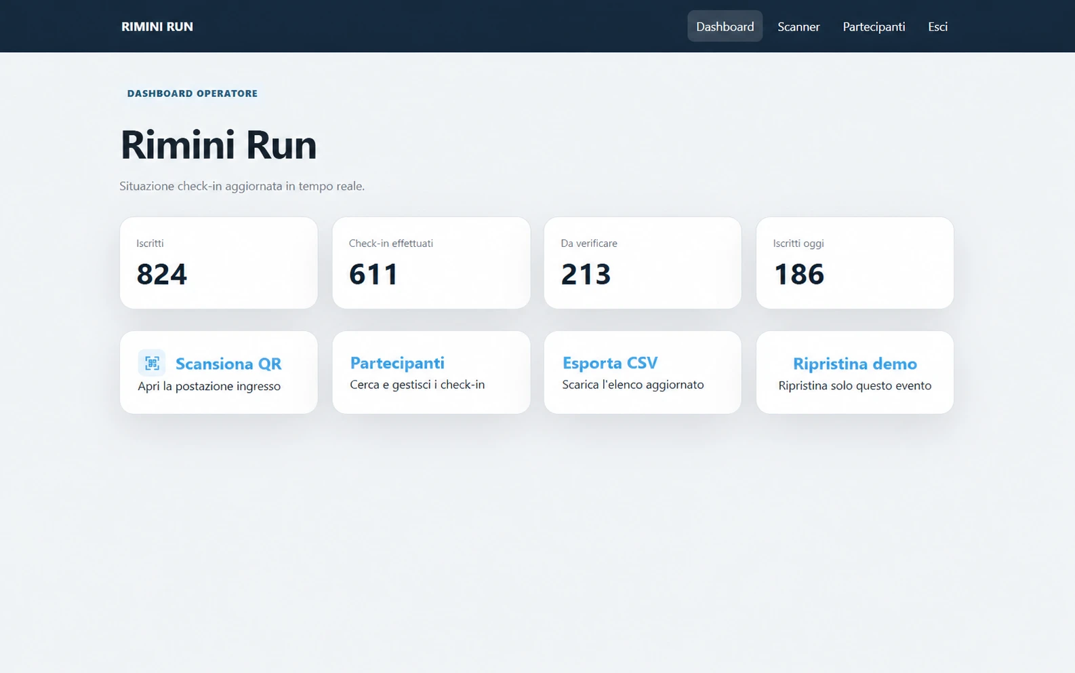Screen dimensions: 1075x673
Task: Click the Da verificare value 213
Action: pos(586,274)
